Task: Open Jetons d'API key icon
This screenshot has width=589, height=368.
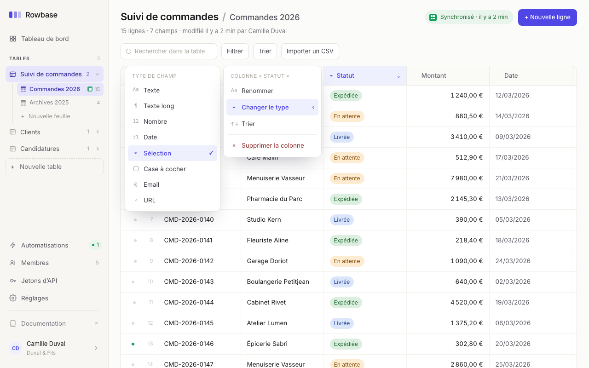Action: (13, 281)
